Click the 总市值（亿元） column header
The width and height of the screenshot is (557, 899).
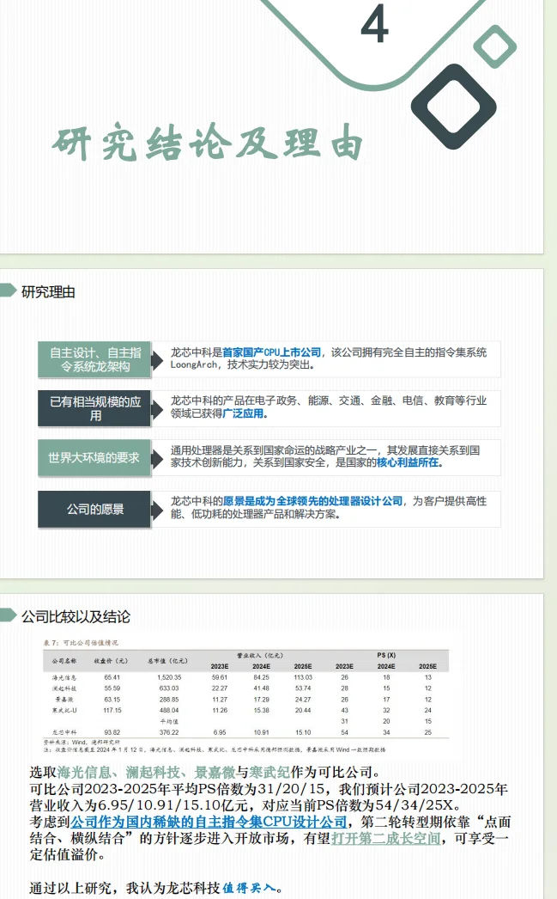pyautogui.click(x=167, y=661)
